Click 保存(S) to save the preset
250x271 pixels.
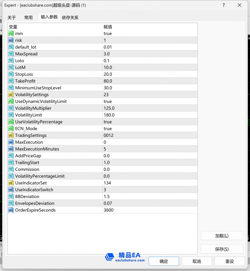[x=222, y=249]
